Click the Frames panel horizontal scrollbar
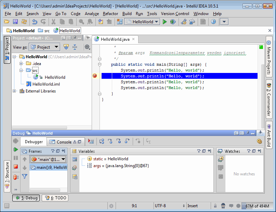The image size is (276, 212). tap(45, 190)
